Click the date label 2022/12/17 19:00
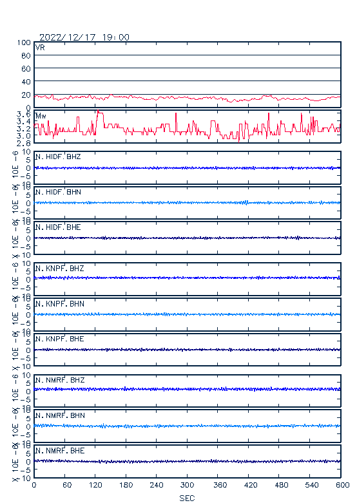357x503 pixels. (x=84, y=37)
